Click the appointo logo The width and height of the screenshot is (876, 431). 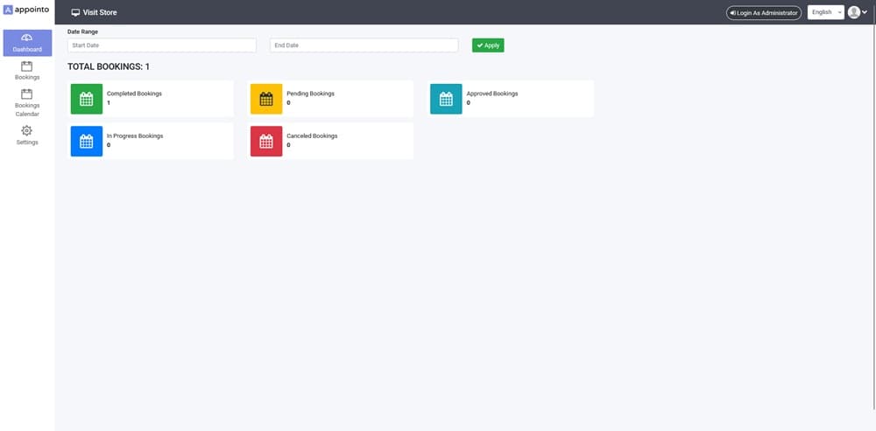(x=27, y=11)
